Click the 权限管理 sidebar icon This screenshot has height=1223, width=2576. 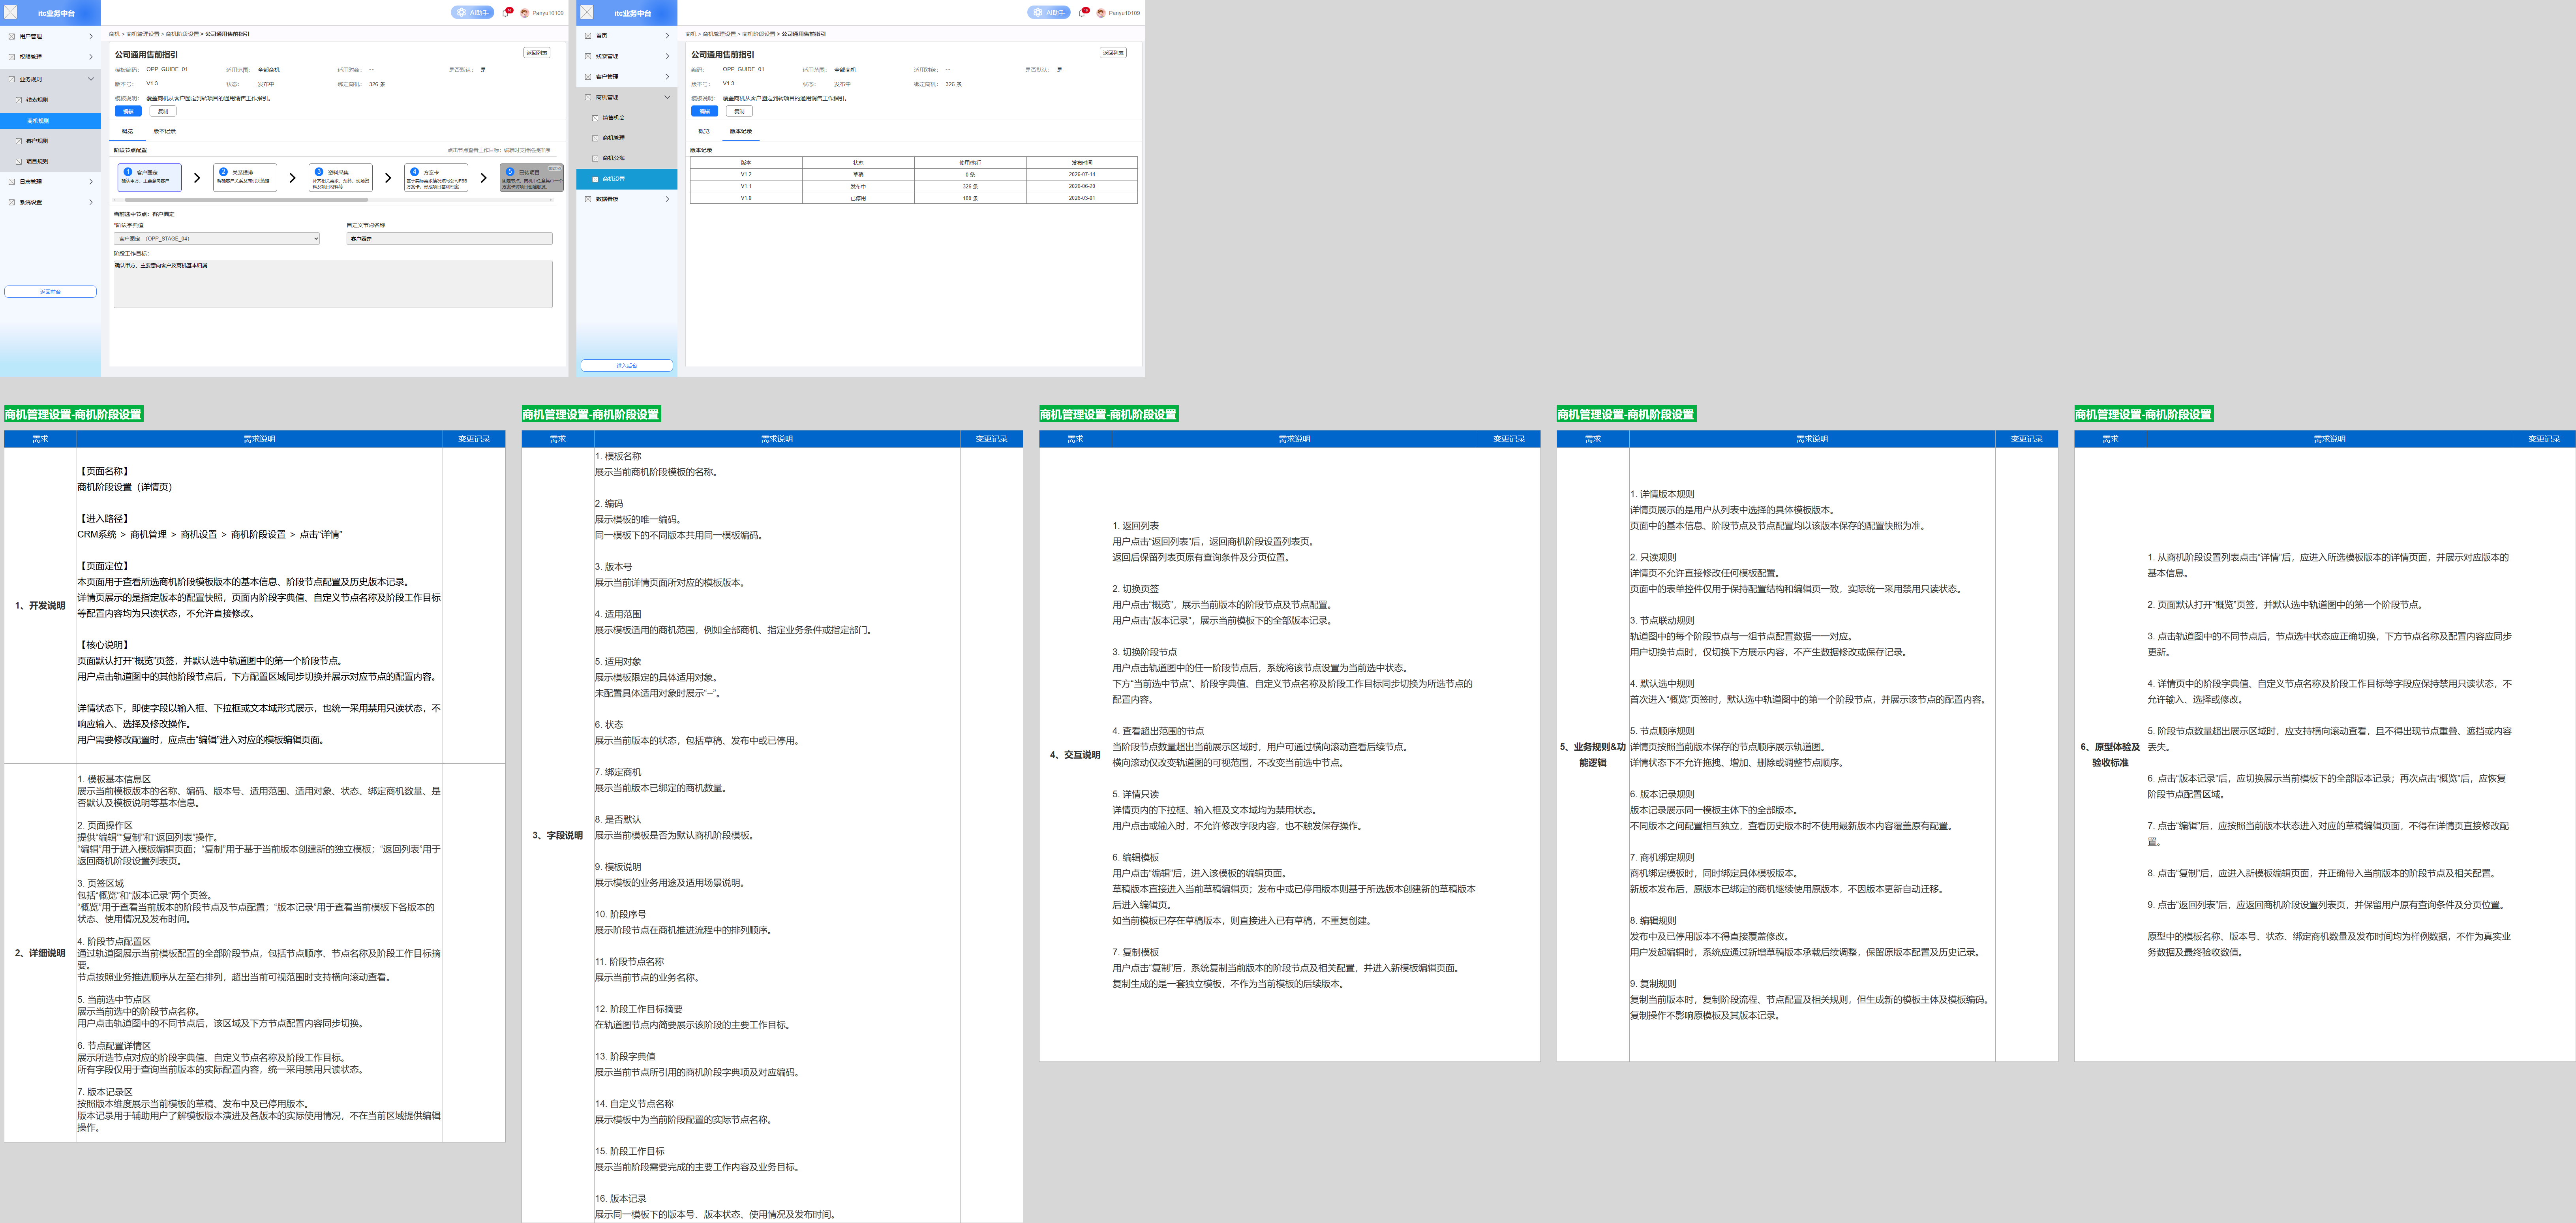[x=12, y=57]
